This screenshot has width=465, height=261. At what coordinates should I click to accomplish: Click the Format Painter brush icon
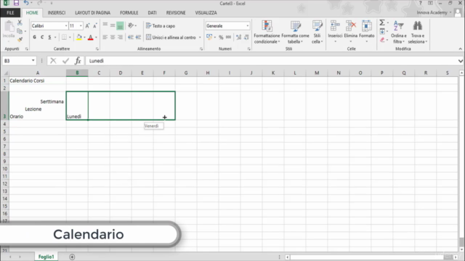click(x=20, y=39)
